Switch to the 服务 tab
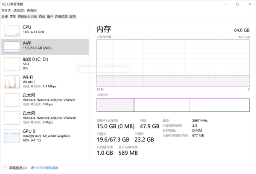256x174 pixels. [73, 17]
